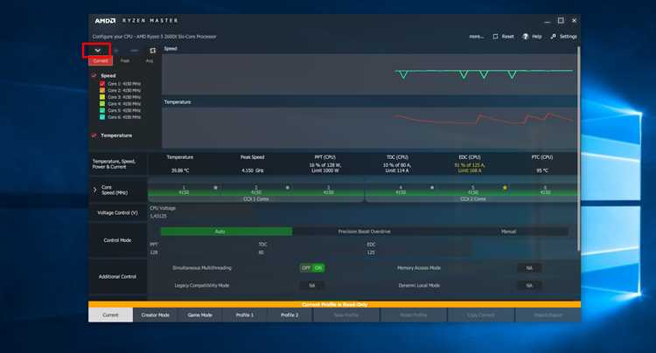Click the Temperature 39.88 °C reading
Screen dimensions: 656x353
[x=180, y=170]
